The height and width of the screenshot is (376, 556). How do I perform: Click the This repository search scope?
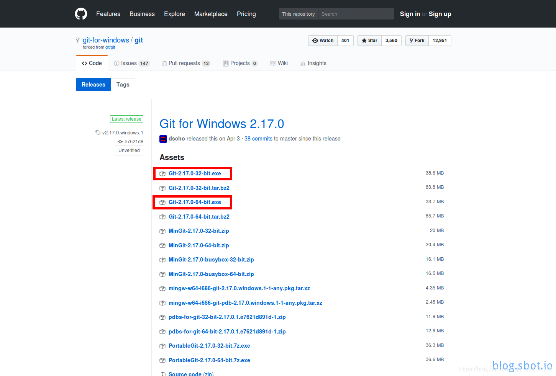click(299, 14)
